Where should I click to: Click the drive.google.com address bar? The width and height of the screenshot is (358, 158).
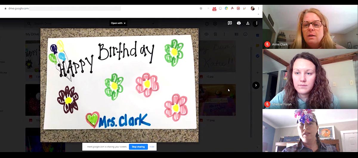coord(75,8)
